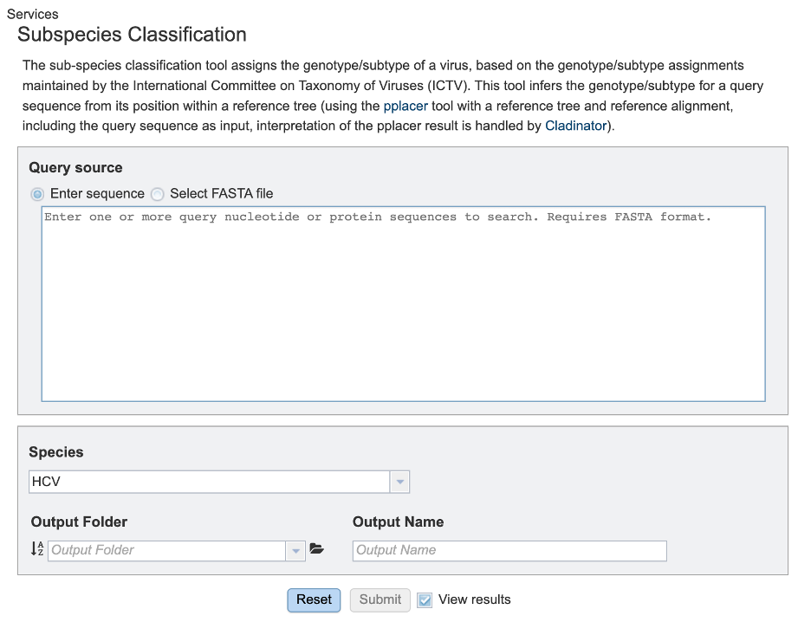Click the Species dropdown arrow
811x622 pixels.
pos(399,482)
